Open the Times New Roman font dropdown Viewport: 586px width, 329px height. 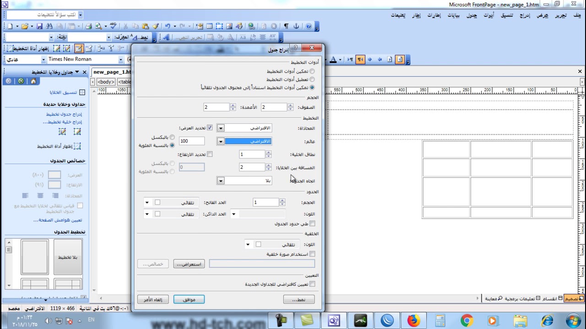pyautogui.click(x=121, y=59)
